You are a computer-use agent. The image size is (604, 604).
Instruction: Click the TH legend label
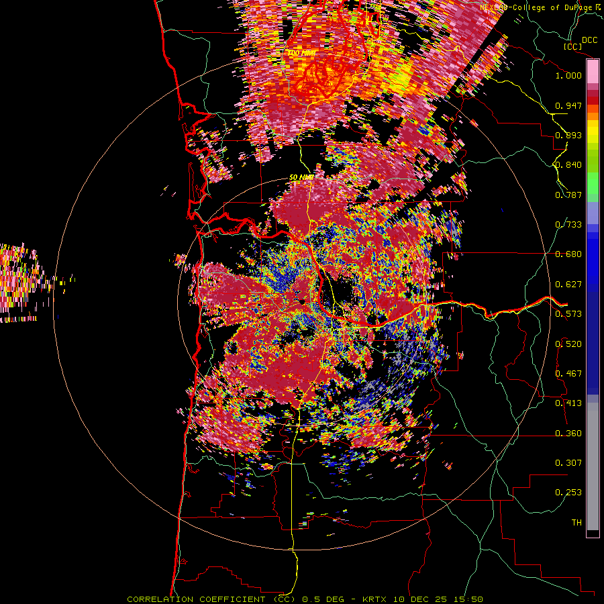576,523
